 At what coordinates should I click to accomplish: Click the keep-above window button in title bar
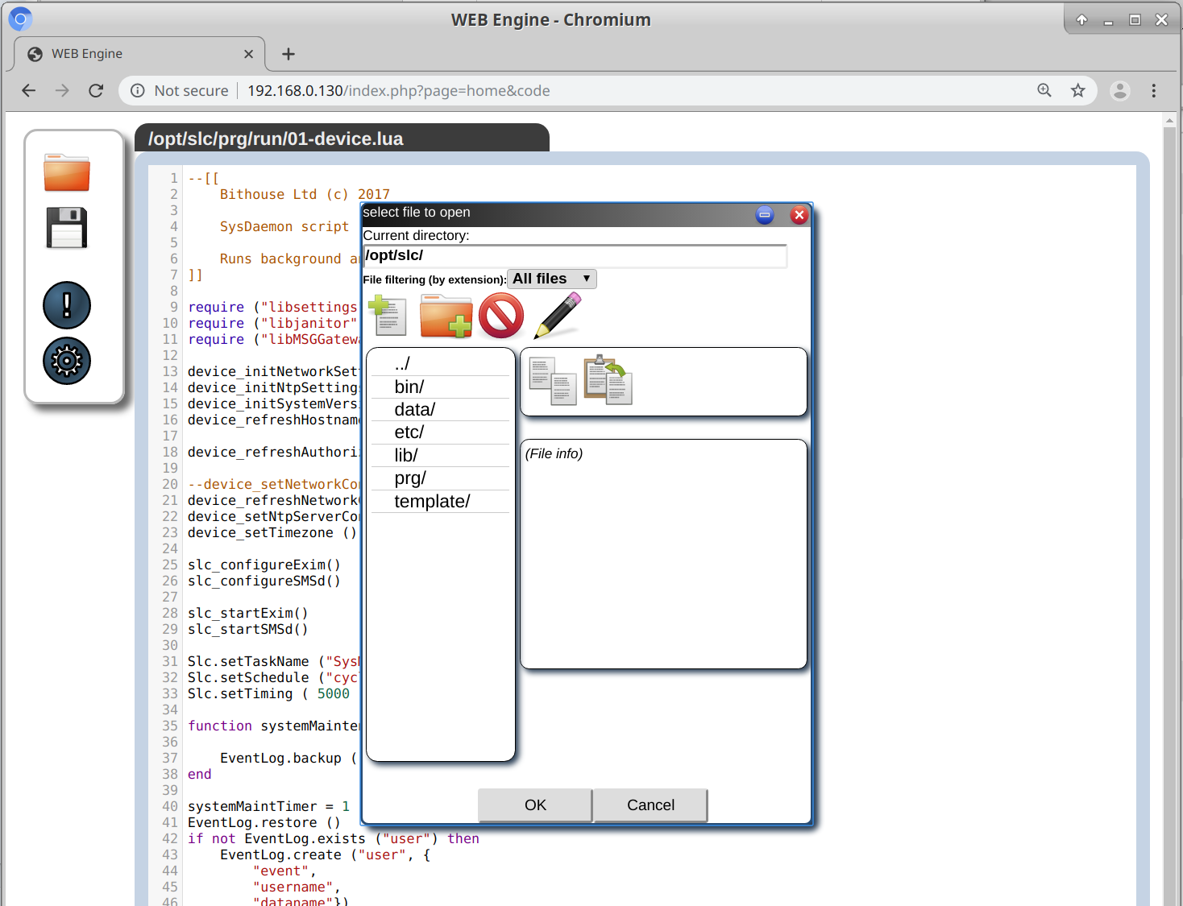point(1081,20)
